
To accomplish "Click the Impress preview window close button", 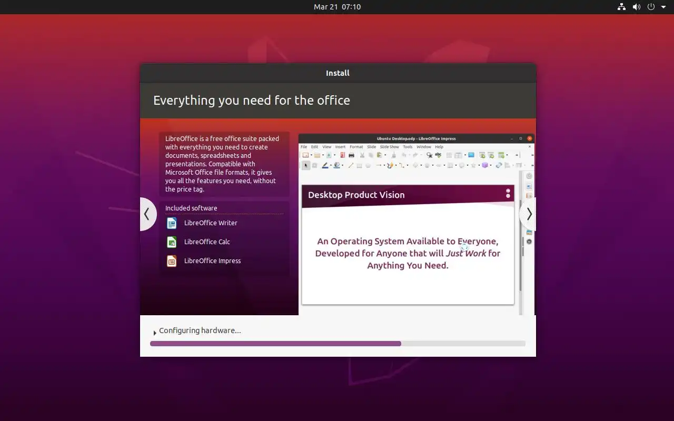I will 530,138.
